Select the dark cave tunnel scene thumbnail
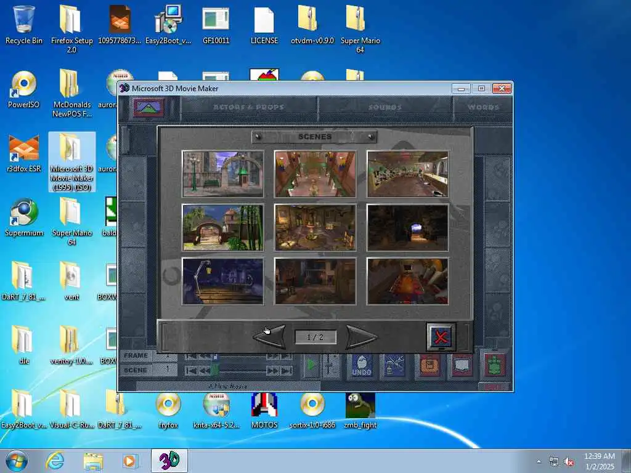This screenshot has height=473, width=631. 408,228
